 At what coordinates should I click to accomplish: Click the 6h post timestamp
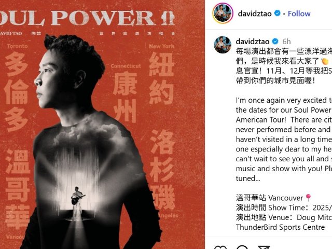286,41
